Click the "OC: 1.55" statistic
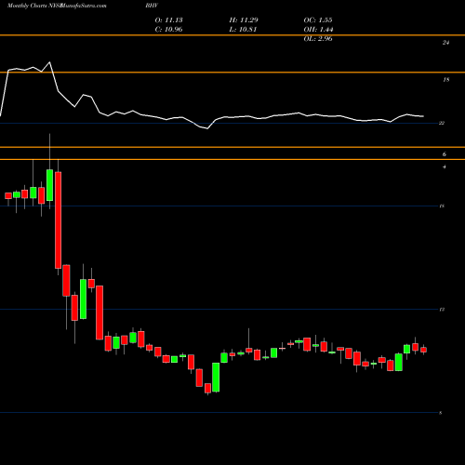Image resolution: width=465 pixels, height=465 pixels. pos(318,20)
